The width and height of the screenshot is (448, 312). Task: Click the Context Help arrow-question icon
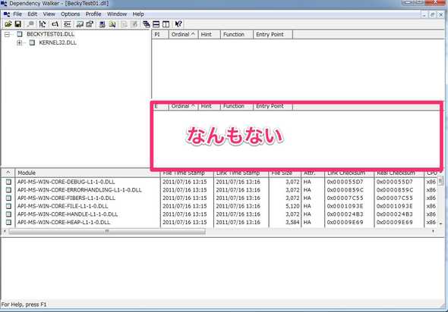pos(178,24)
